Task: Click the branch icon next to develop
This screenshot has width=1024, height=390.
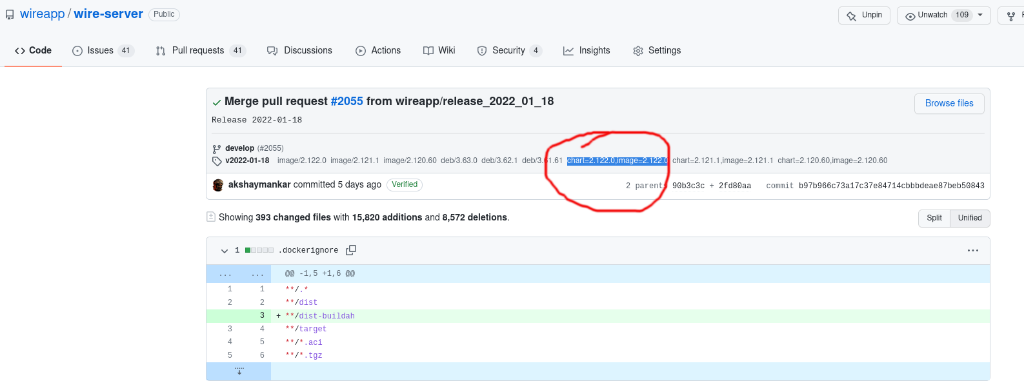Action: pyautogui.click(x=217, y=149)
